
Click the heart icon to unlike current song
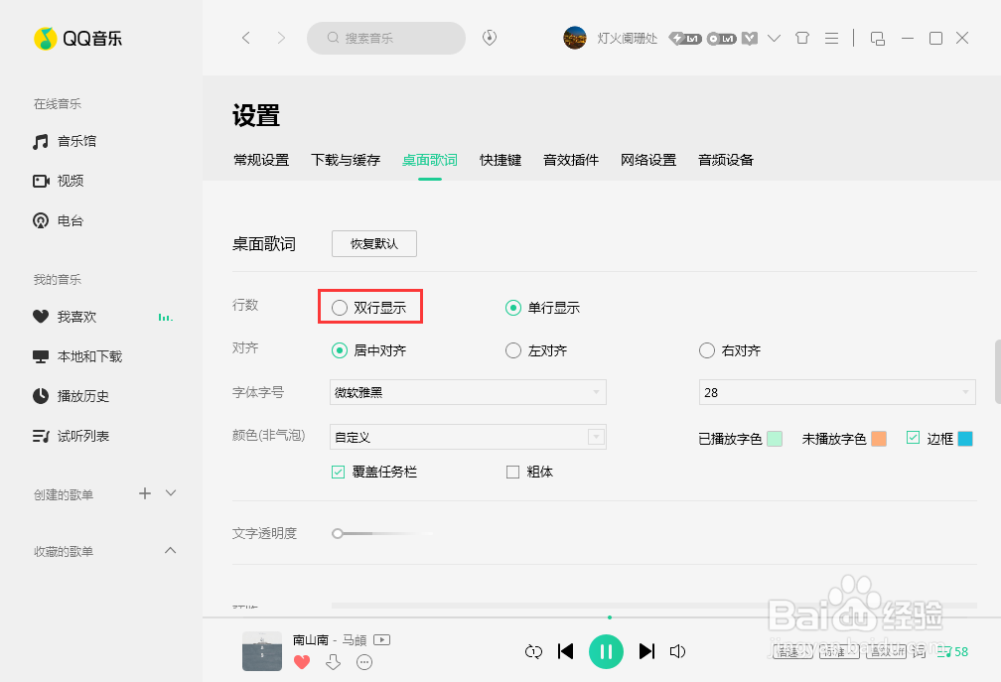point(302,661)
